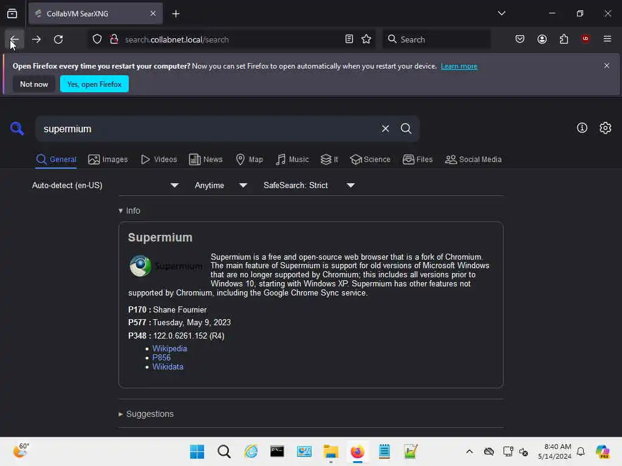The height and width of the screenshot is (466, 622).
Task: Open the P856 link
Action: (162, 357)
